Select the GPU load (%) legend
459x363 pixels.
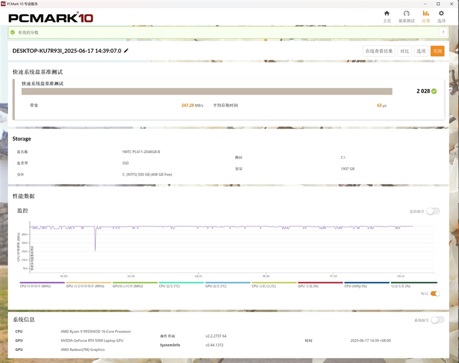[x=320, y=285]
